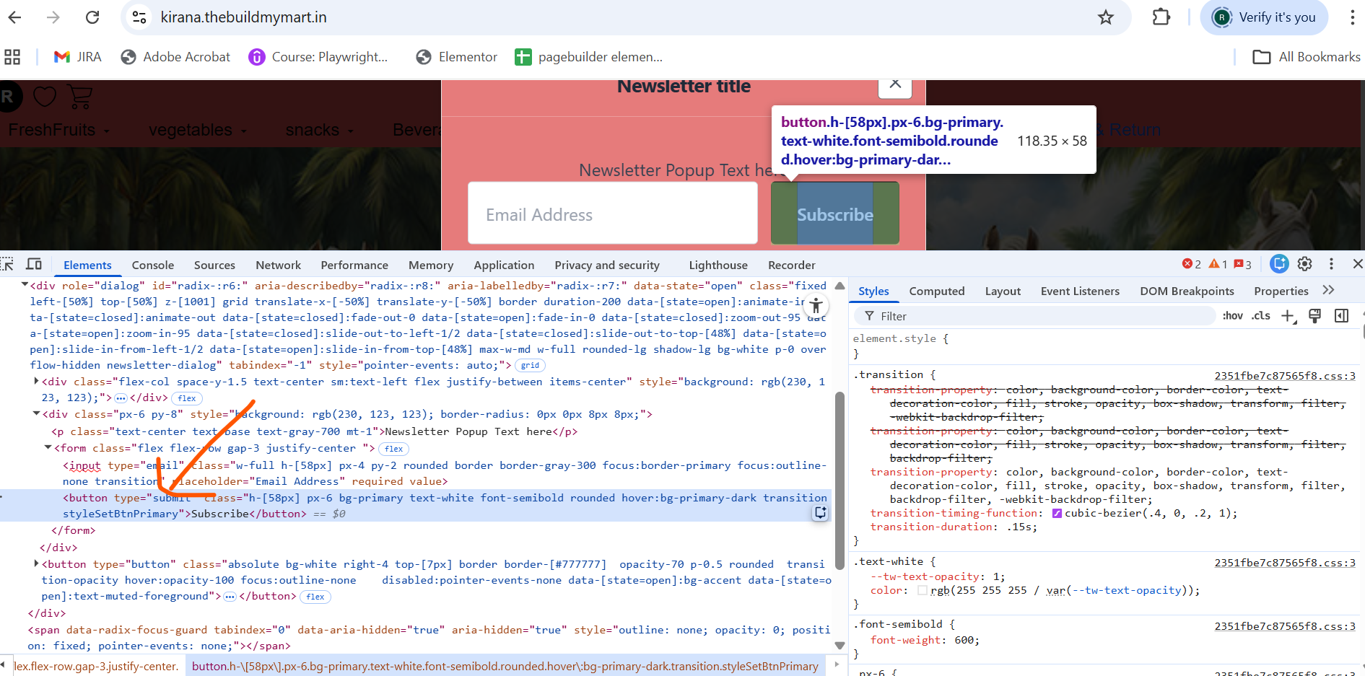Screen dimensions: 1365x676
Task: Toggle the flex badge on the form element
Action: point(394,449)
